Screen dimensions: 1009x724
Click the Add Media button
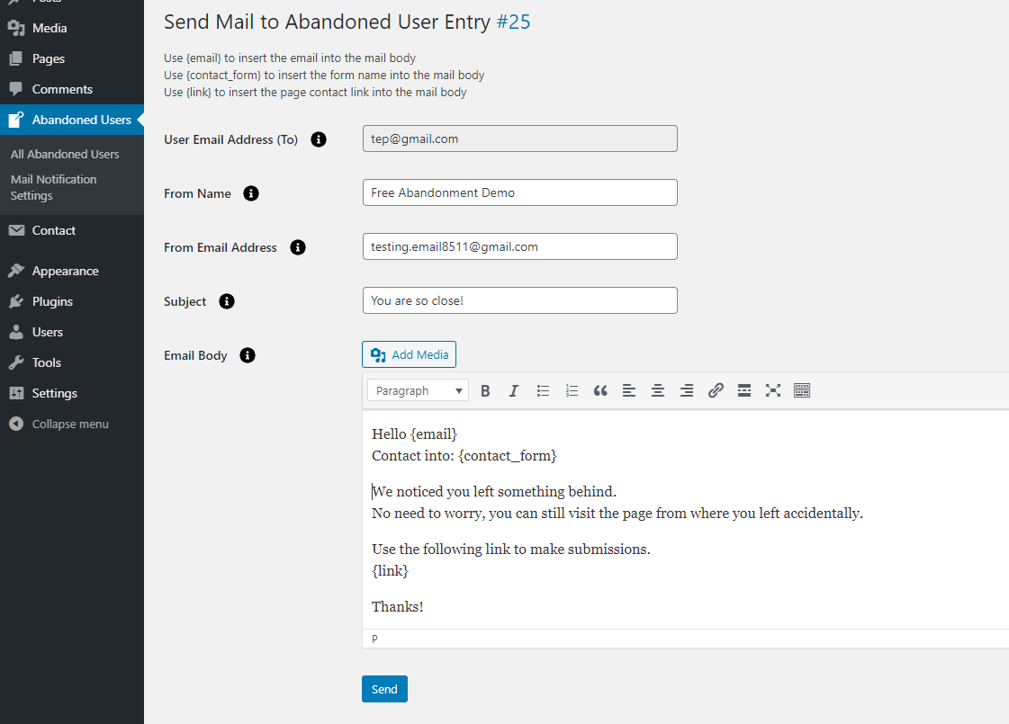(x=409, y=354)
